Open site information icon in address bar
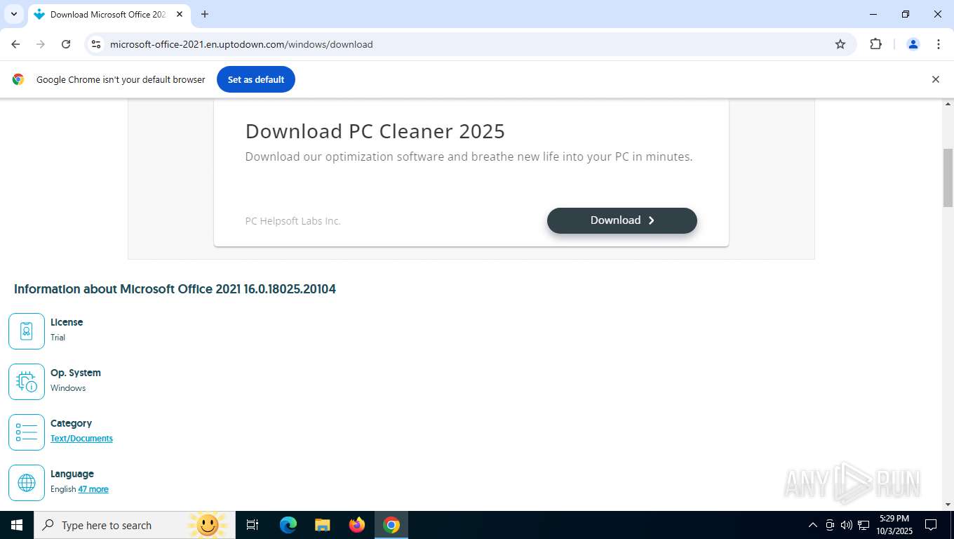This screenshot has width=954, height=539. click(96, 44)
